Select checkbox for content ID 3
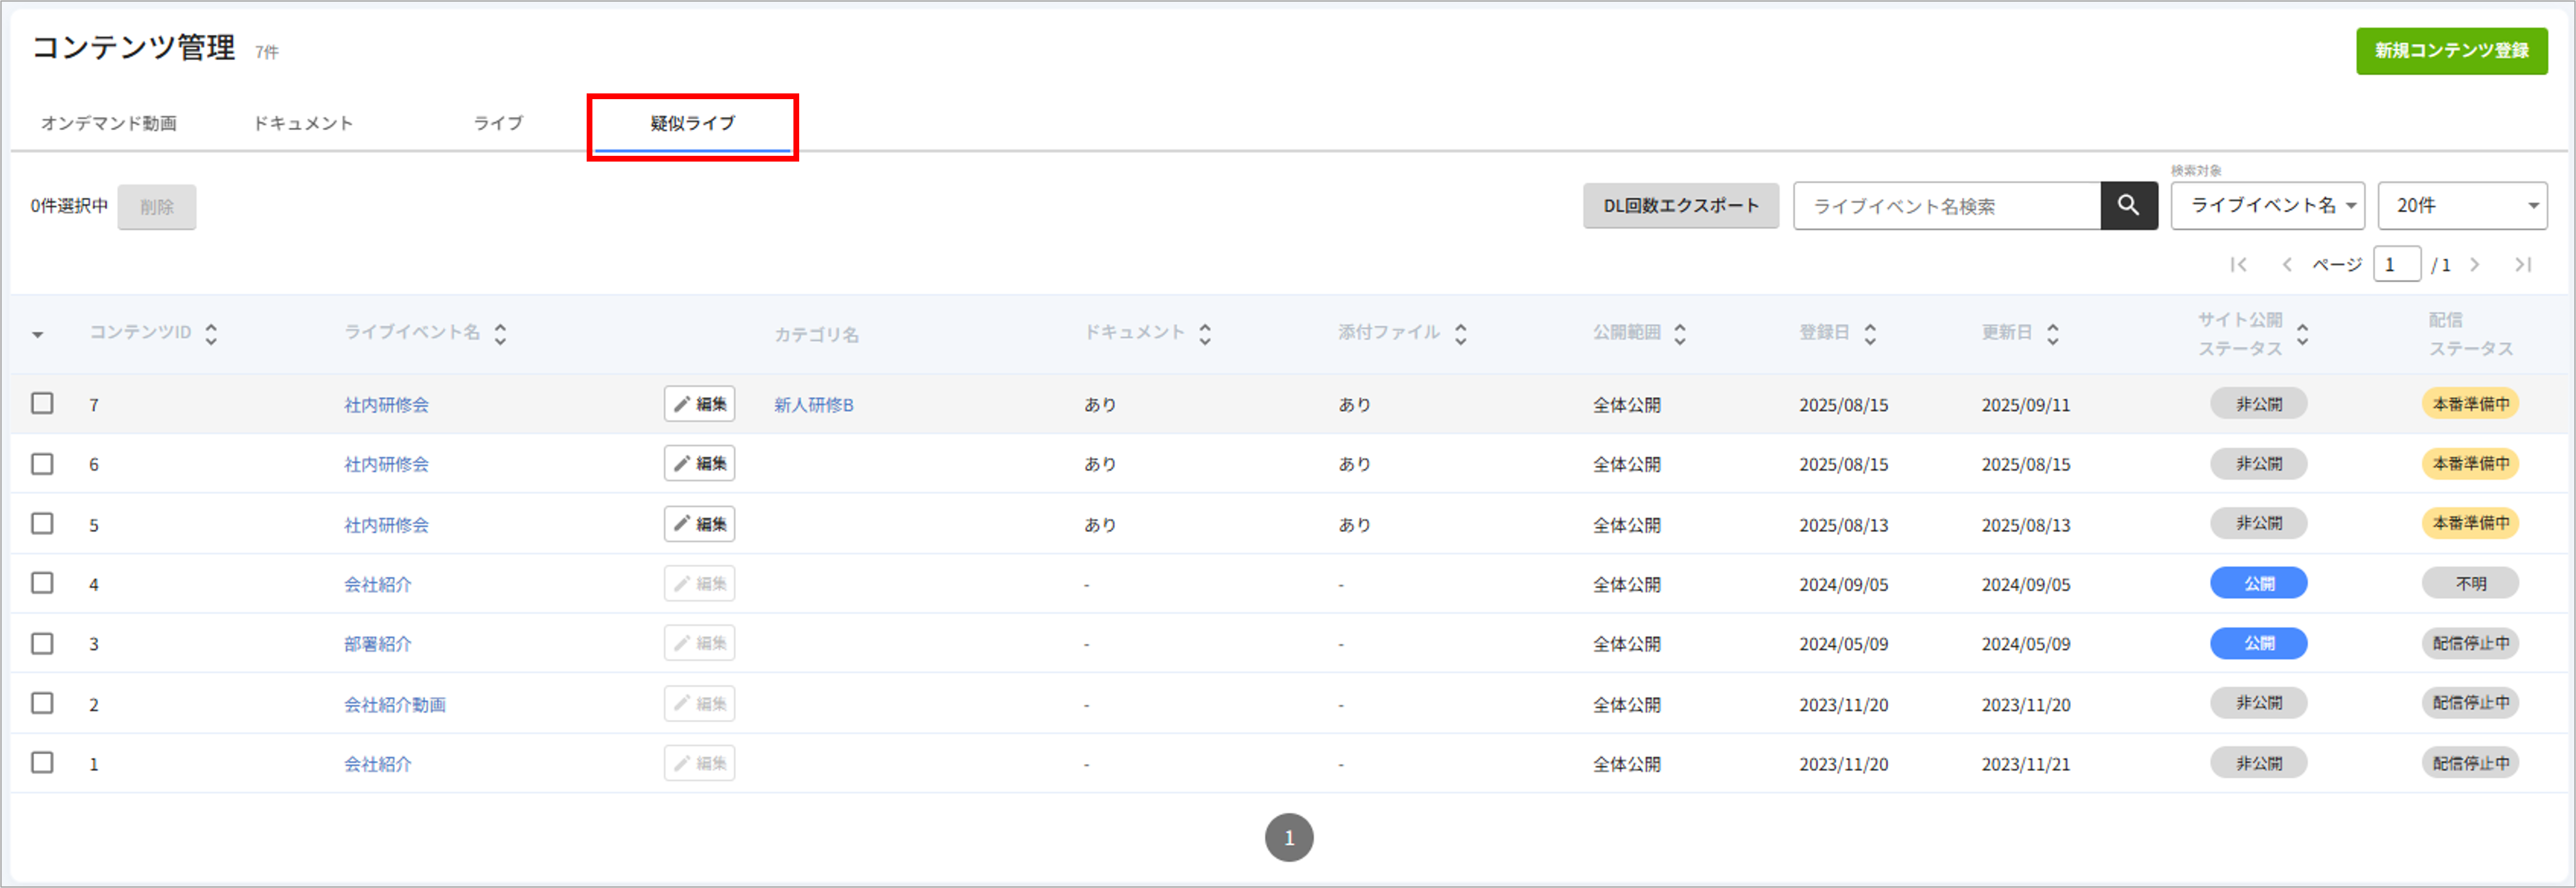 point(42,643)
